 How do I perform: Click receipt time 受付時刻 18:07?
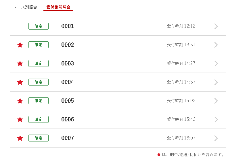tap(181, 138)
